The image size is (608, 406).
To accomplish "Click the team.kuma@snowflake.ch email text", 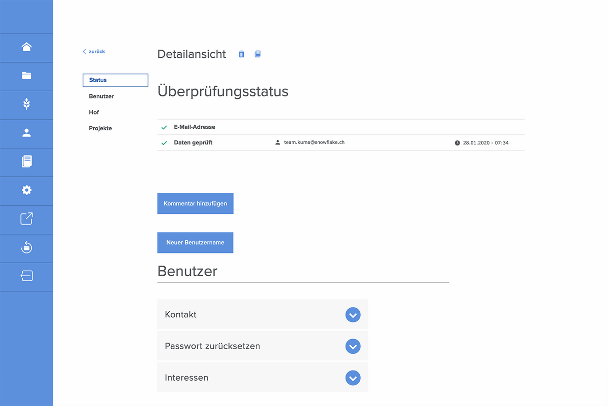I will (x=314, y=142).
